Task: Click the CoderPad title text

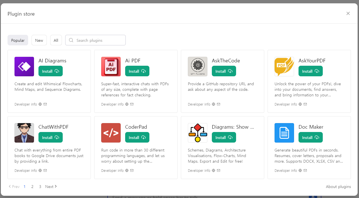Action: (x=136, y=127)
